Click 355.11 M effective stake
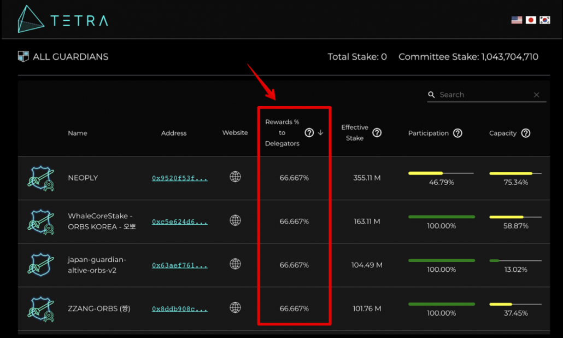 coord(367,178)
